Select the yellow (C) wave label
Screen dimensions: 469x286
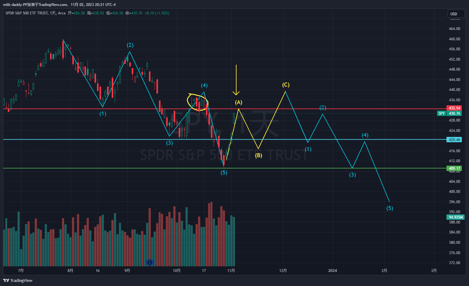pos(286,85)
